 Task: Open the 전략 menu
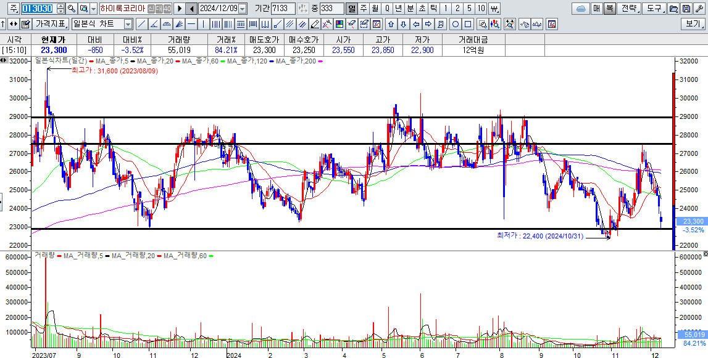coord(628,9)
